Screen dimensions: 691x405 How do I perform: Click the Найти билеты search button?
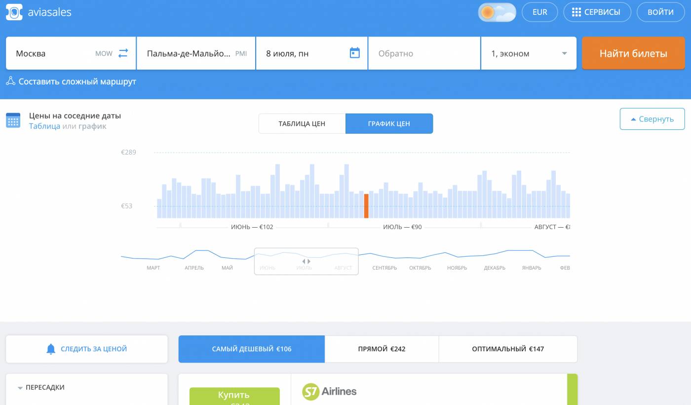click(633, 53)
